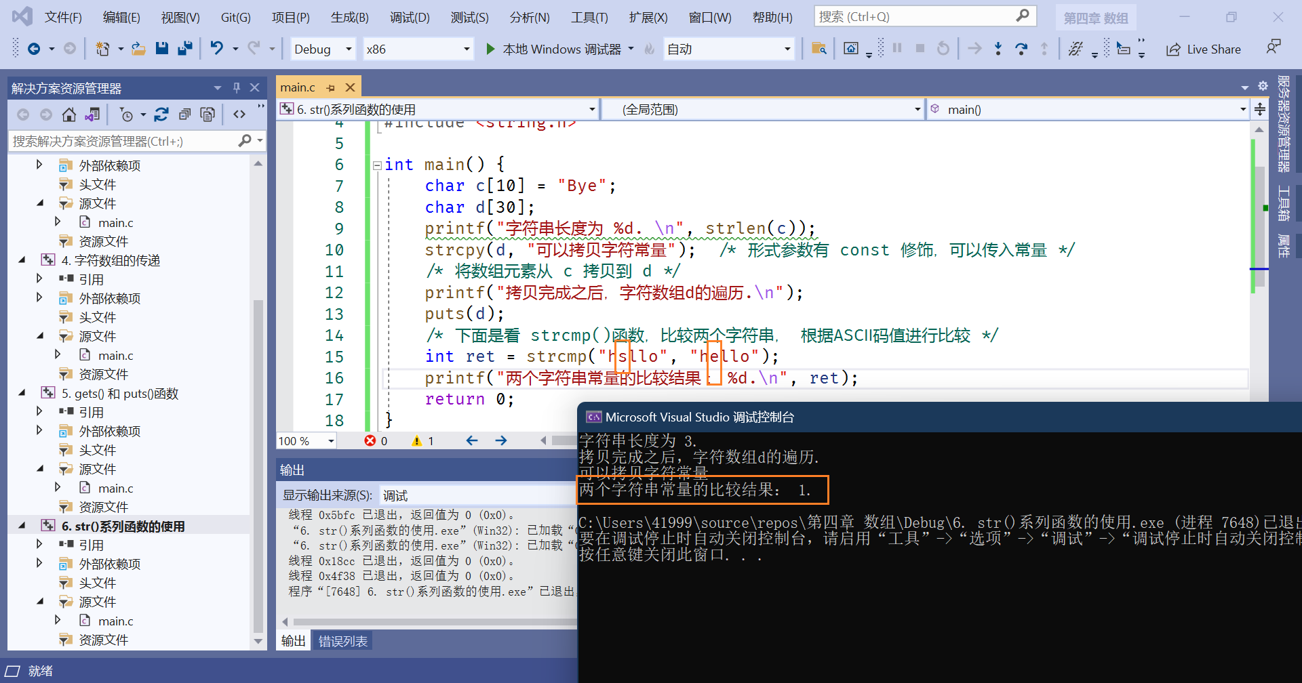The image size is (1302, 683).
Task: Pin the Solution Explorer panel
Action: pos(237,87)
